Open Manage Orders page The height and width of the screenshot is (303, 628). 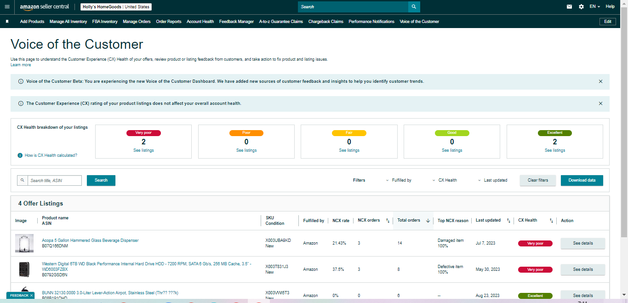click(x=137, y=22)
